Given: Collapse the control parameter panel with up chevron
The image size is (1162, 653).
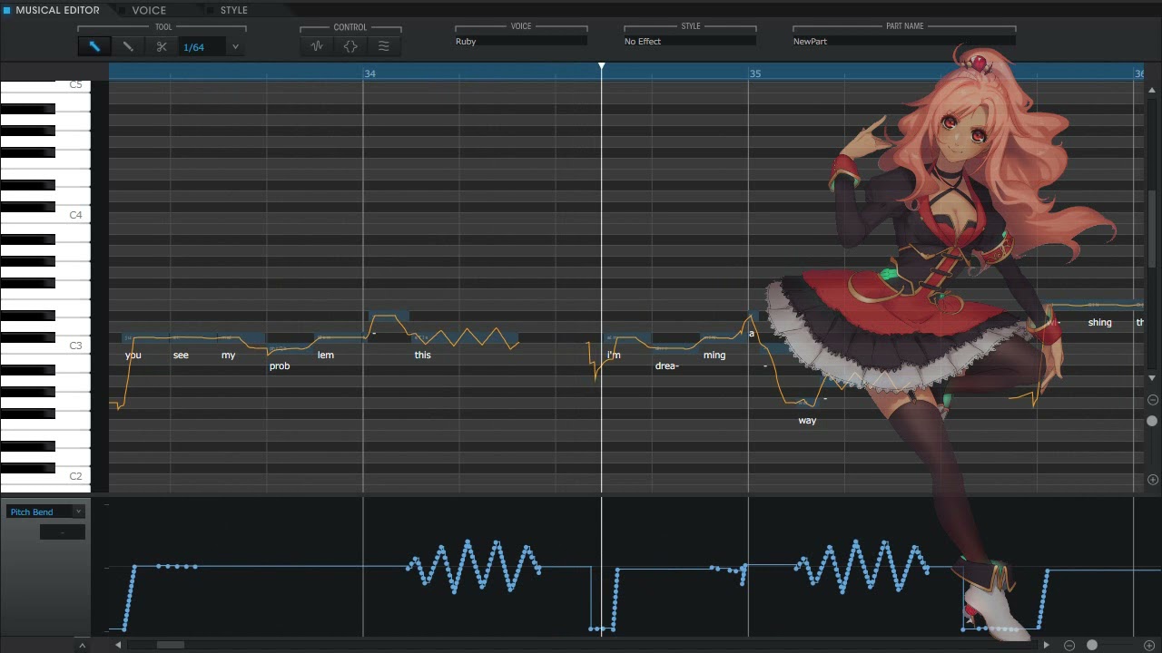Looking at the screenshot, I should pos(82,646).
